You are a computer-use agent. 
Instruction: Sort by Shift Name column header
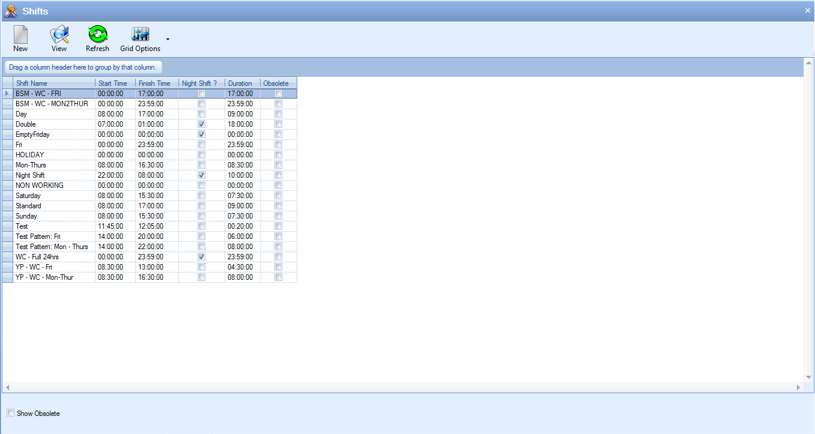pos(54,83)
